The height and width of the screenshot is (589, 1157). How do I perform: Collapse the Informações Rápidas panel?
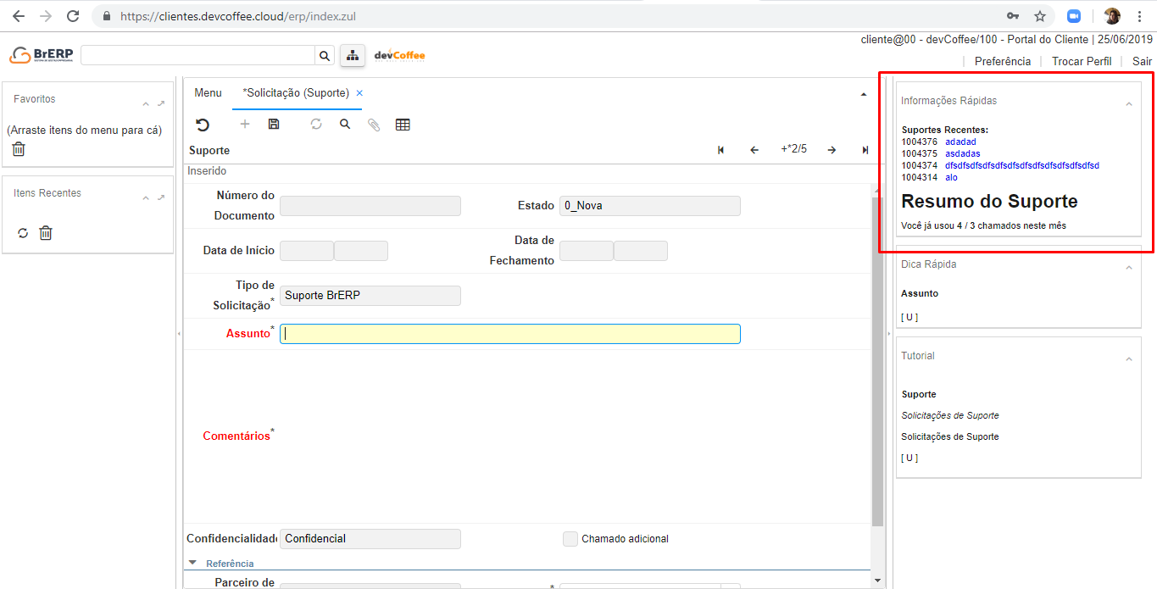pos(1128,104)
